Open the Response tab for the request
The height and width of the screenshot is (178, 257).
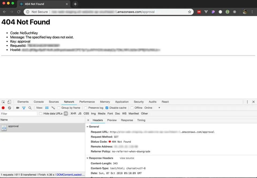127,120
